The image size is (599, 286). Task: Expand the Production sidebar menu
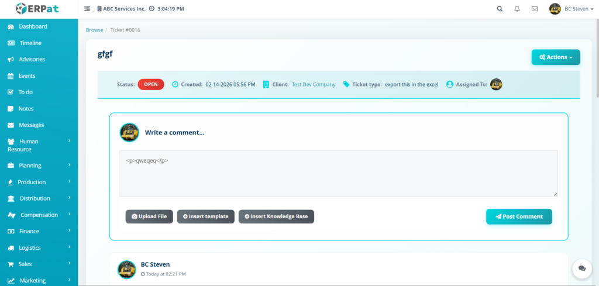pos(39,182)
